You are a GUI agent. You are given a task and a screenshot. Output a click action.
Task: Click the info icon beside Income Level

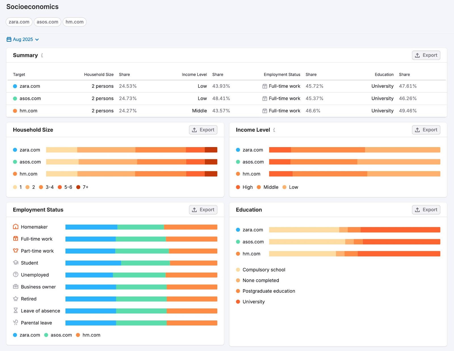[274, 130]
